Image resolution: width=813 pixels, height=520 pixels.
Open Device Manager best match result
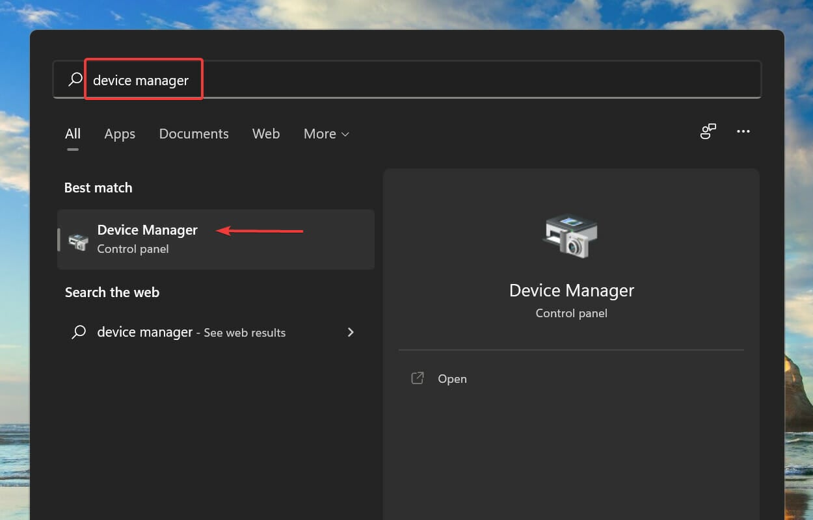point(216,239)
